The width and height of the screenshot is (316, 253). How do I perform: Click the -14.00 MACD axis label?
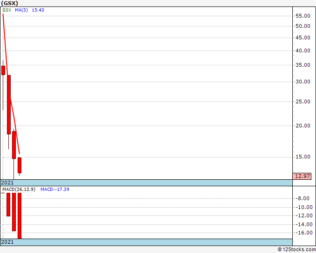(x=304, y=224)
